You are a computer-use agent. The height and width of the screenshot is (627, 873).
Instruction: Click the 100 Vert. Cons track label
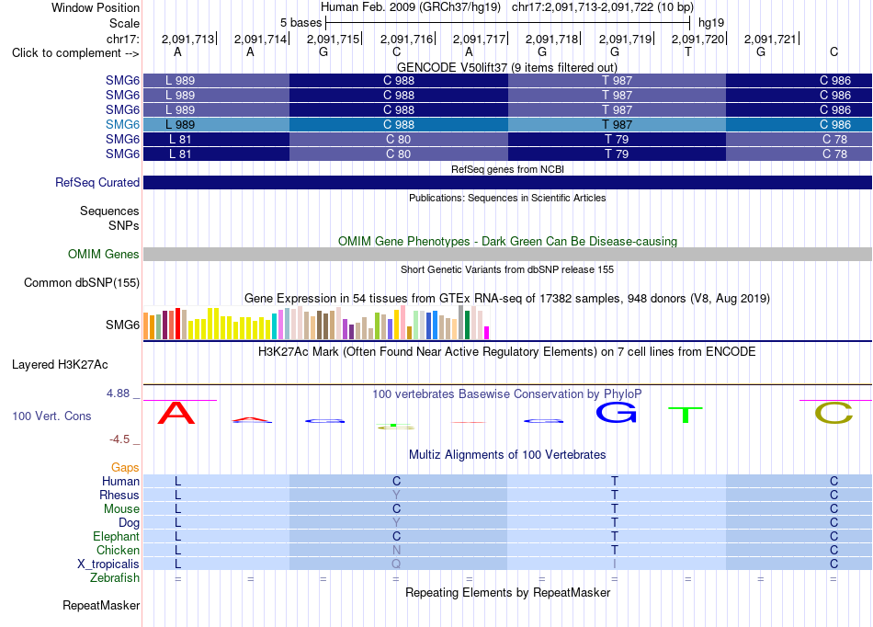click(51, 416)
